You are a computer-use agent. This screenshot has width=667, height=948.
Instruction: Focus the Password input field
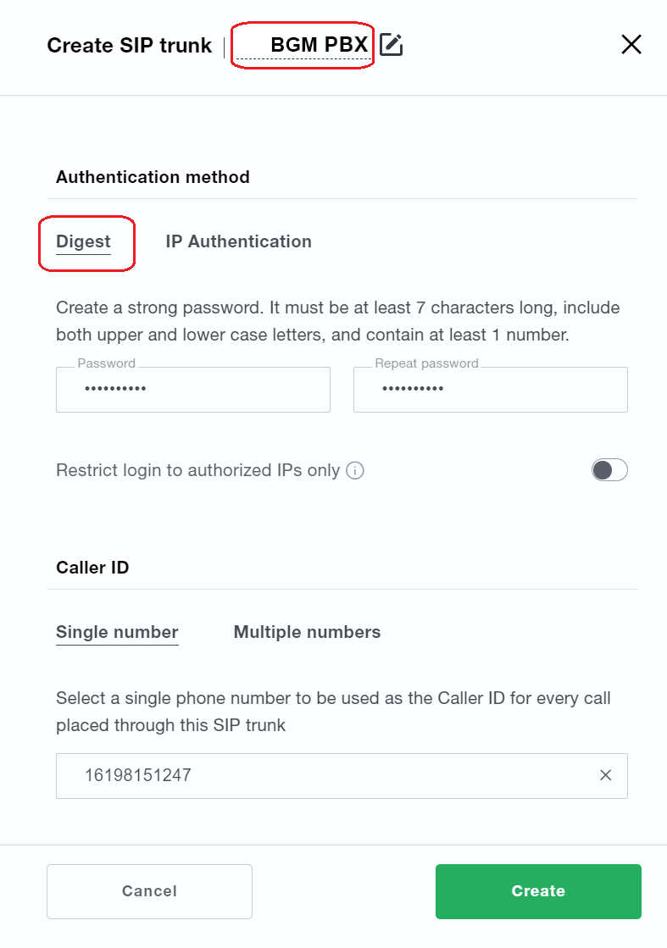click(193, 390)
